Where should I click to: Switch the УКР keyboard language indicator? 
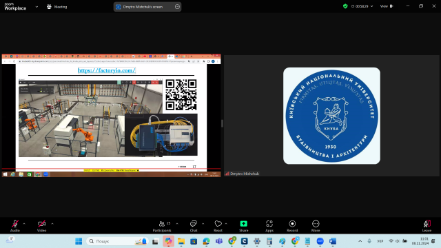[380, 241]
